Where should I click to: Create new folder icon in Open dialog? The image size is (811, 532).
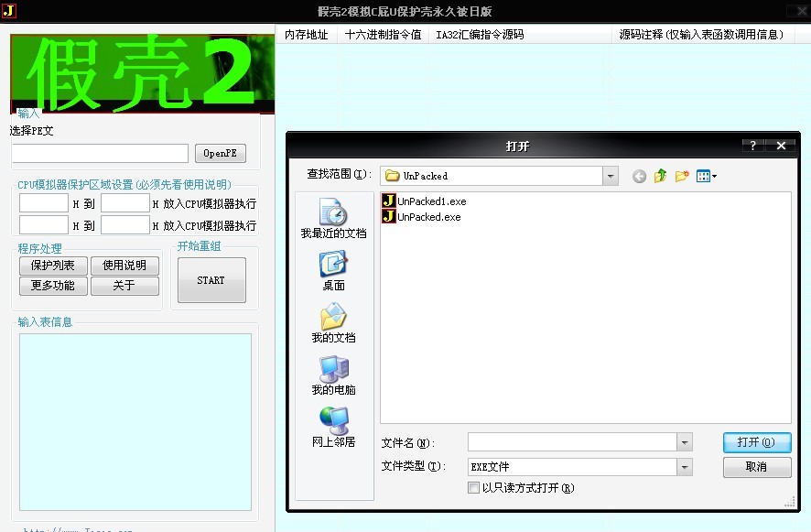[682, 176]
